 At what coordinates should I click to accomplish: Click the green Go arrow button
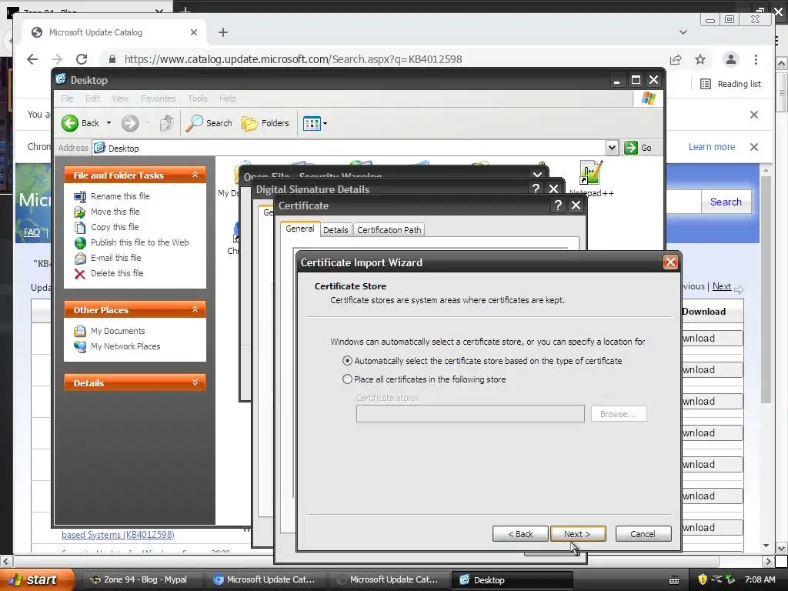[x=631, y=148]
